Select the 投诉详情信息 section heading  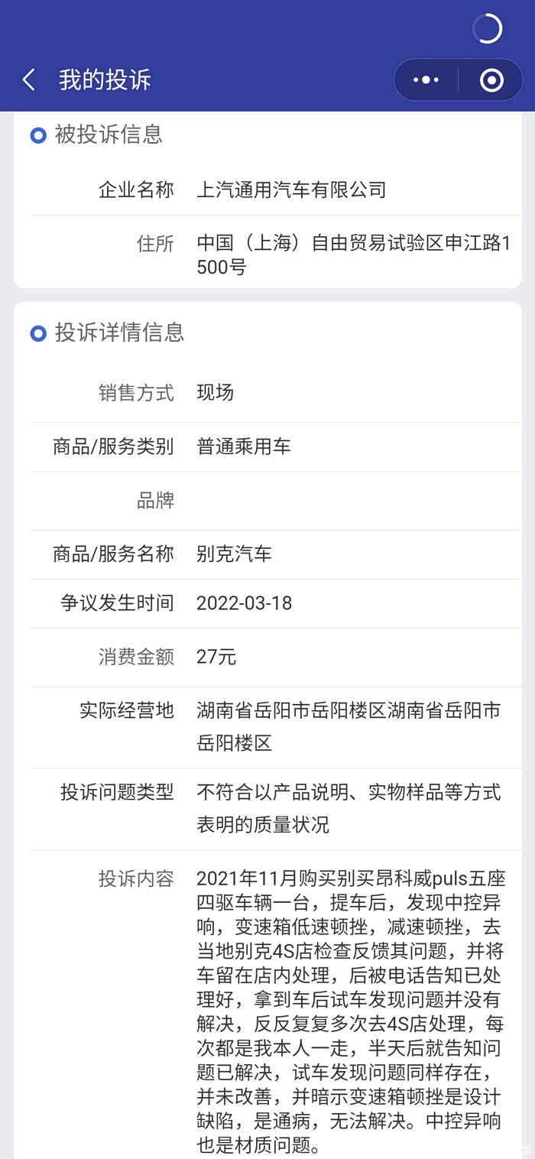pyautogui.click(x=119, y=333)
